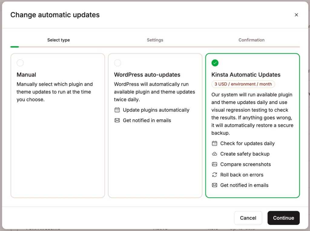Click the circular arrows icon beside Roll back on errors
Image resolution: width=310 pixels, height=231 pixels.
(x=215, y=175)
